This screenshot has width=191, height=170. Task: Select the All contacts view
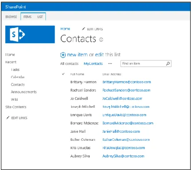69,63
